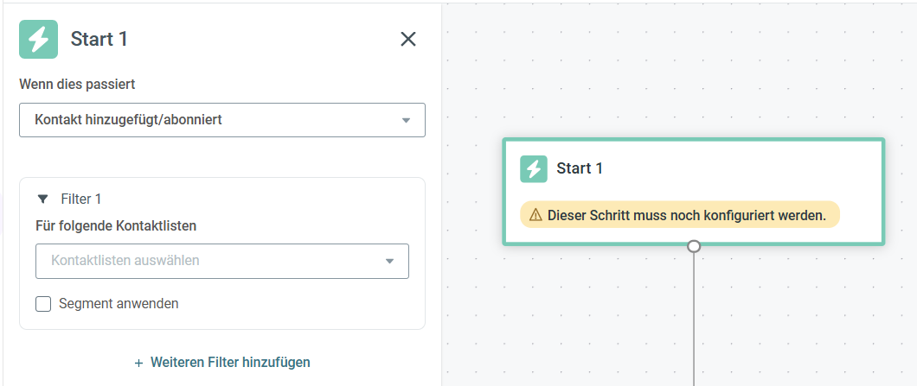
Task: Click the vertical connector line under the node
Action: coord(694,319)
